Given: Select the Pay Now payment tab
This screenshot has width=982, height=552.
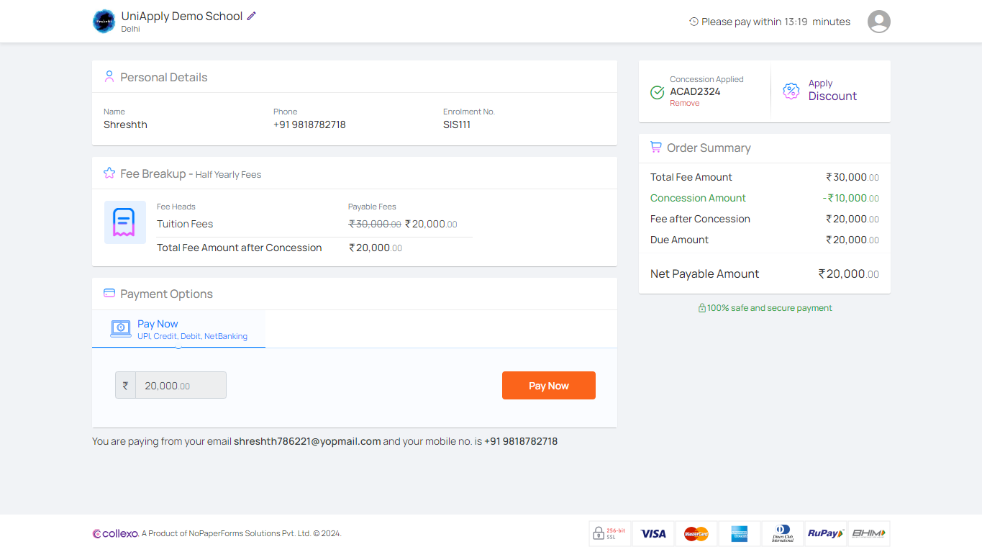Looking at the screenshot, I should tap(178, 329).
